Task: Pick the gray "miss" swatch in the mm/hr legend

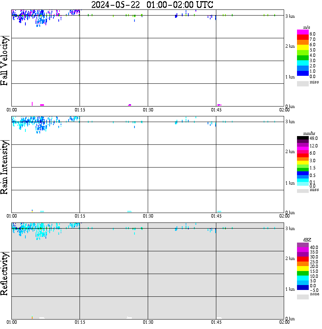Action: [x=303, y=191]
